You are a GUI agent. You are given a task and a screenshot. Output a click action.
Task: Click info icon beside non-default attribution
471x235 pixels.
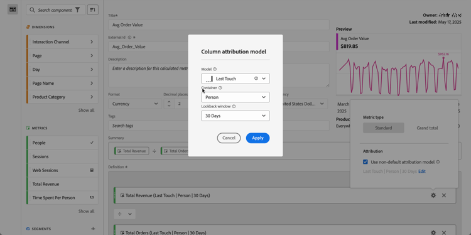[x=438, y=162]
